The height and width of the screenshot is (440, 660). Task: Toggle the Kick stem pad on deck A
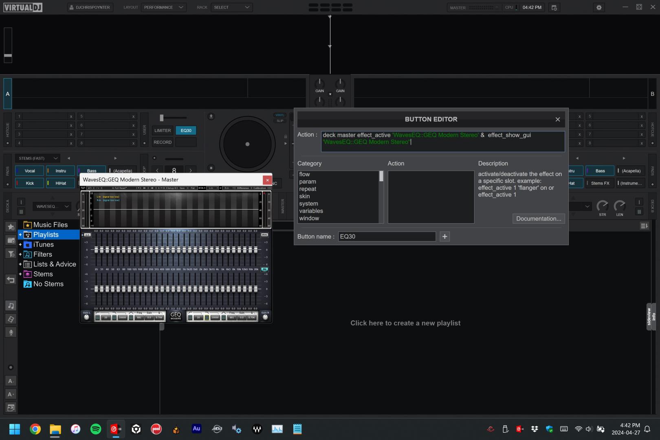click(30, 183)
